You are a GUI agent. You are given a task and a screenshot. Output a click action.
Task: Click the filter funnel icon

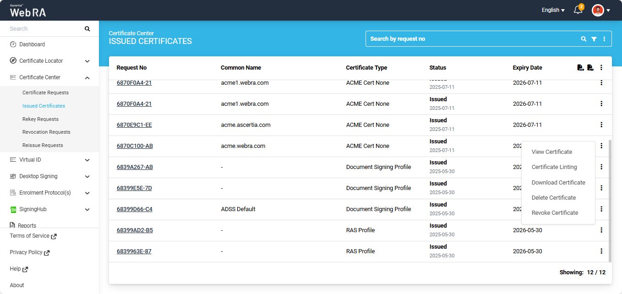(x=594, y=39)
